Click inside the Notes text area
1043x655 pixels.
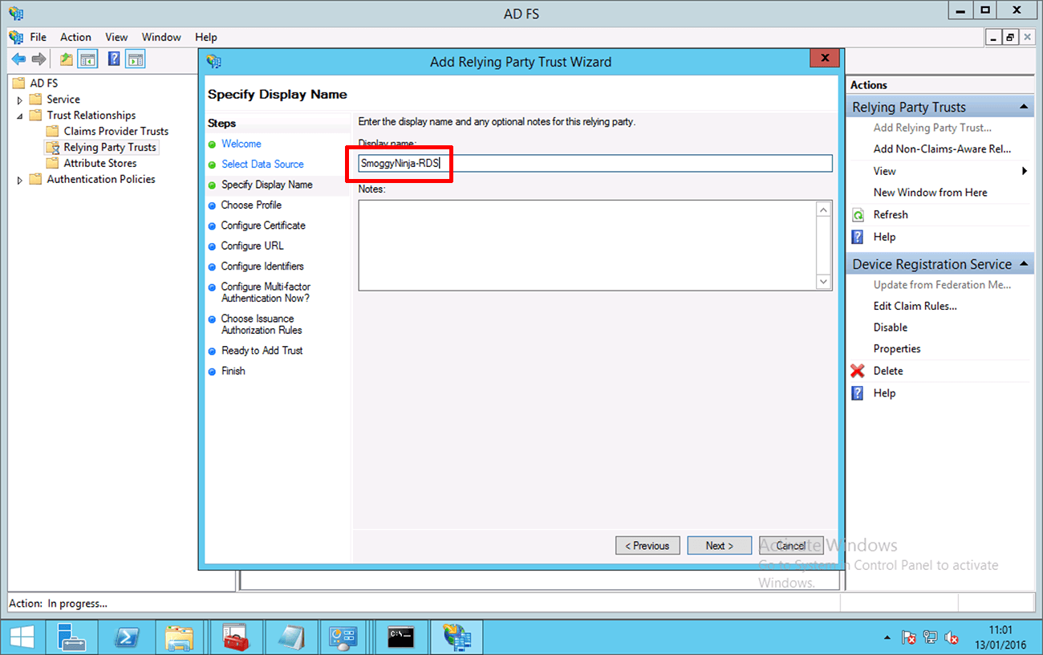click(587, 245)
